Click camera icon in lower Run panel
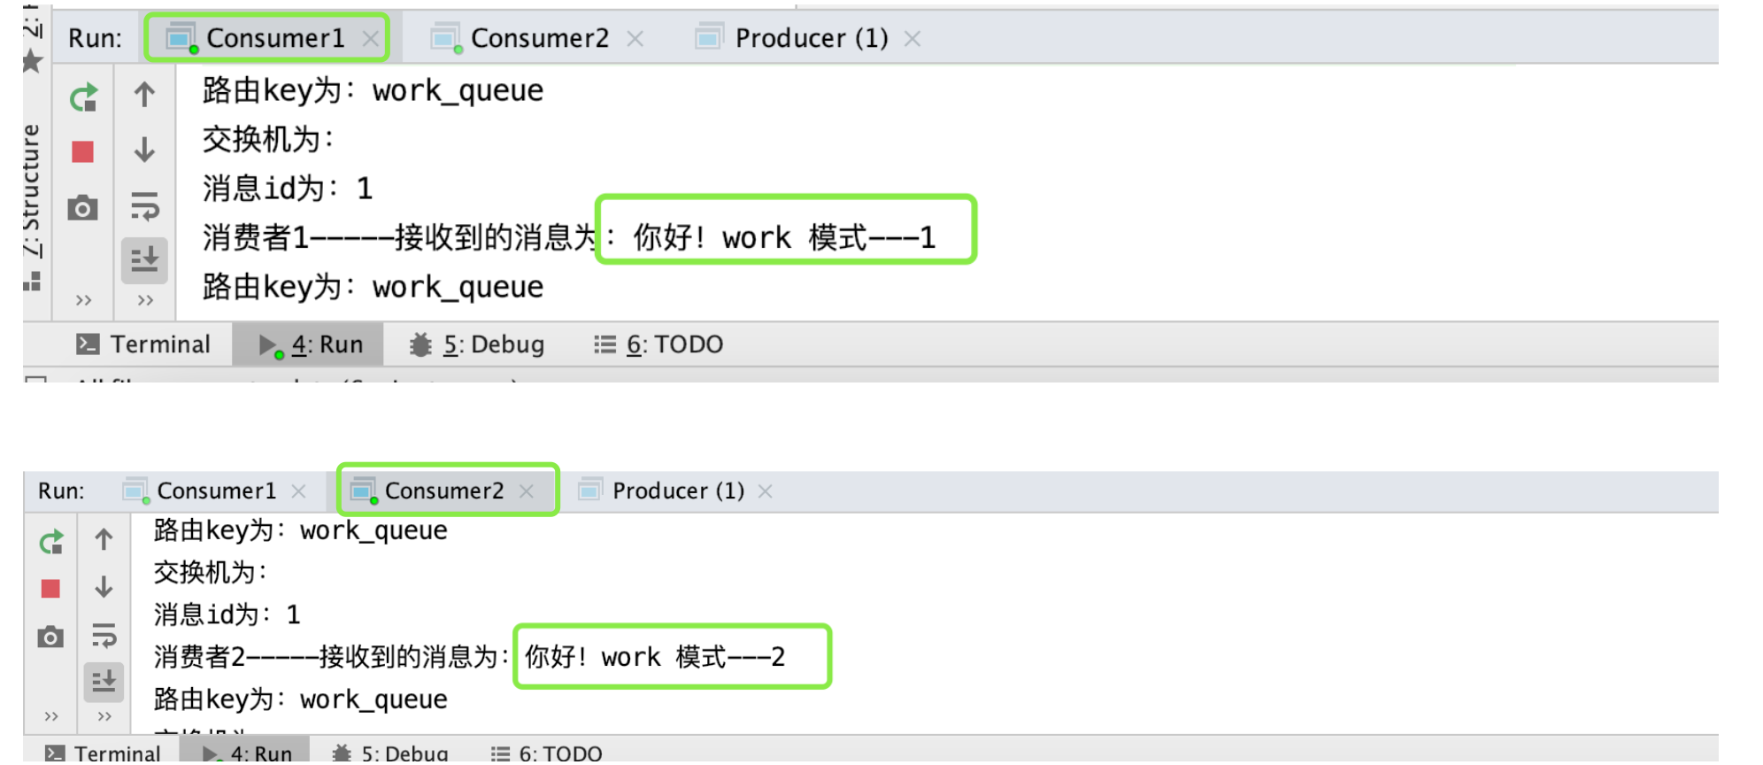The image size is (1763, 765). (x=50, y=637)
